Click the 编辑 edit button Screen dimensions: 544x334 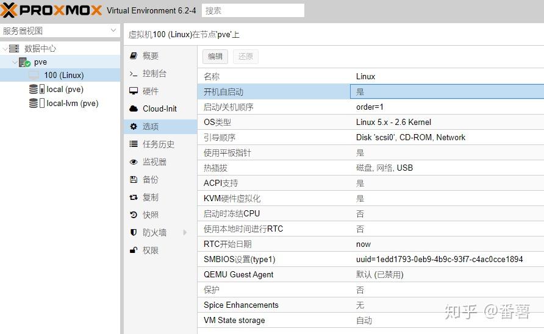[x=215, y=57]
